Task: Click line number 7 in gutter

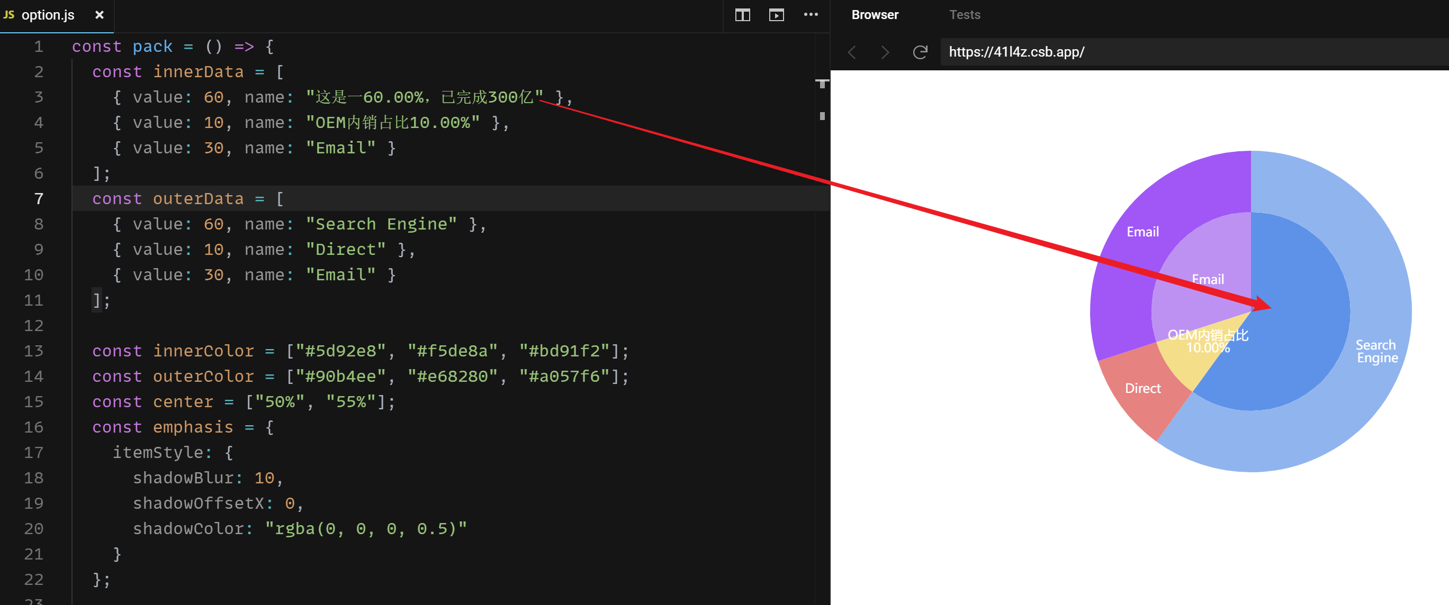Action: [38, 199]
